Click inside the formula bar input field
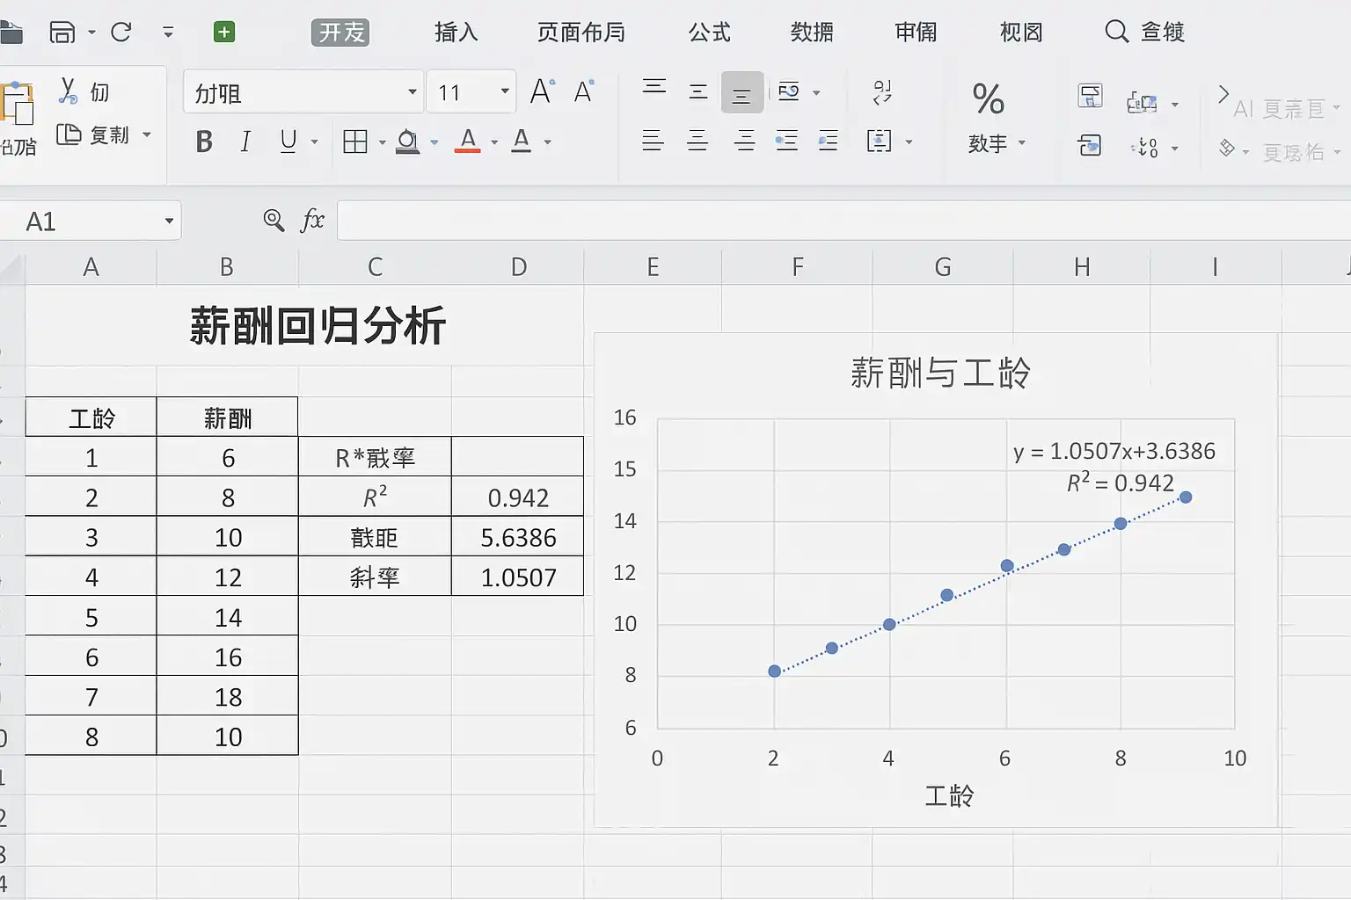The image size is (1351, 900). click(836, 221)
